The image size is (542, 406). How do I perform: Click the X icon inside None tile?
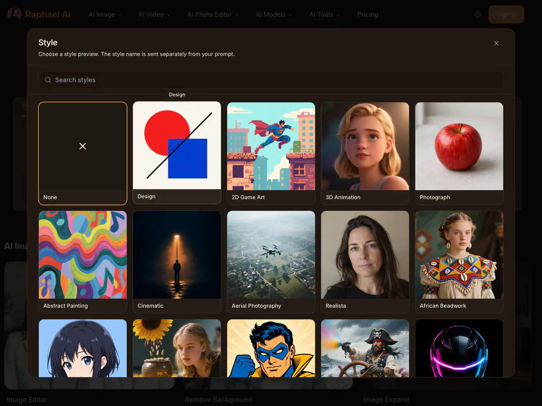pyautogui.click(x=83, y=146)
